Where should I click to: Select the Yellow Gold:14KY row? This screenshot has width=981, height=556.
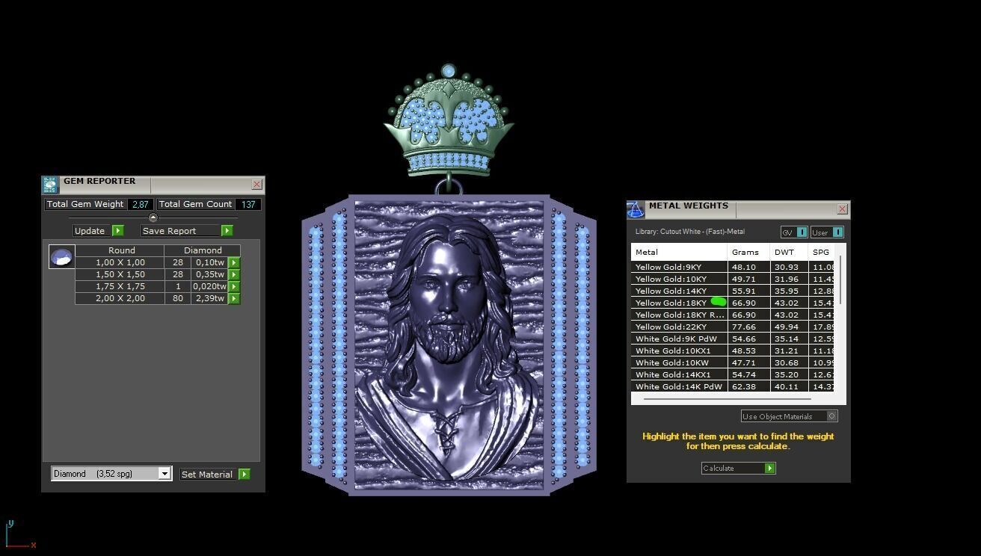733,291
